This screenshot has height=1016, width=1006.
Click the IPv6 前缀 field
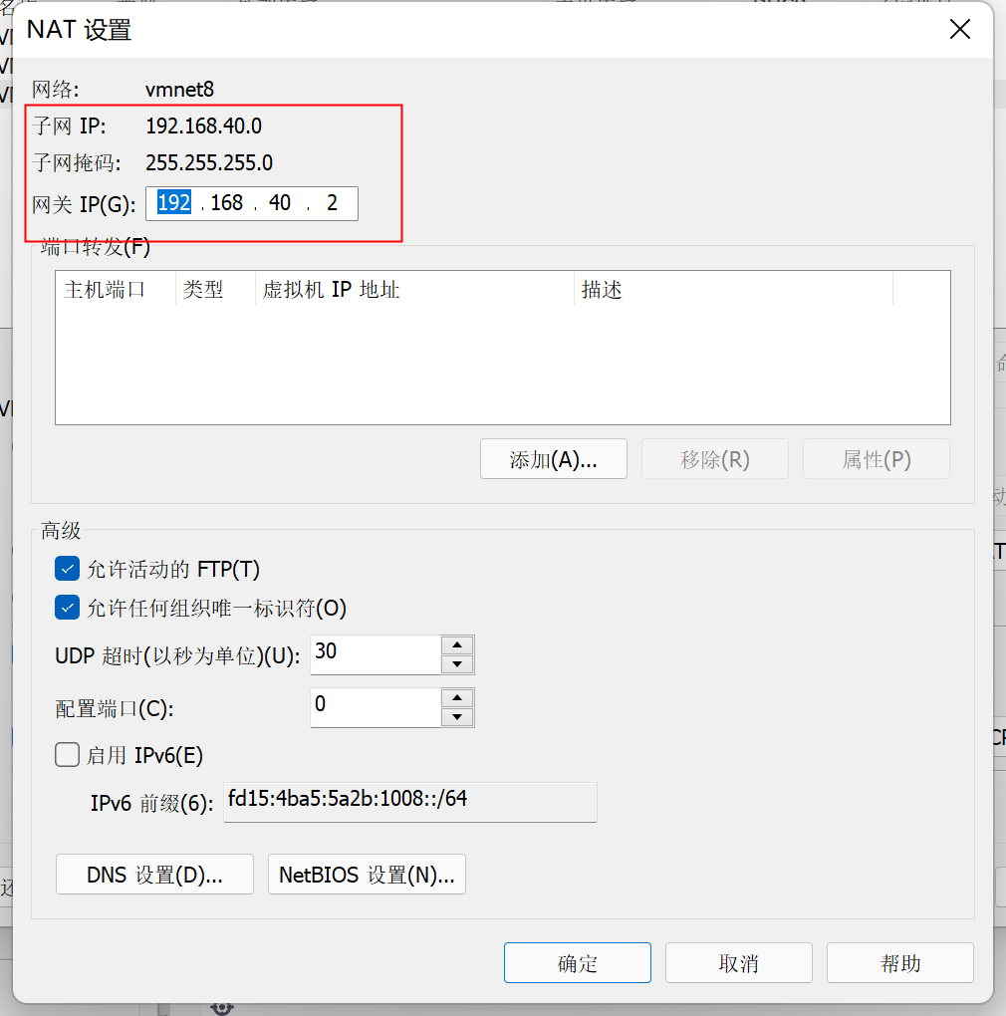[410, 802]
